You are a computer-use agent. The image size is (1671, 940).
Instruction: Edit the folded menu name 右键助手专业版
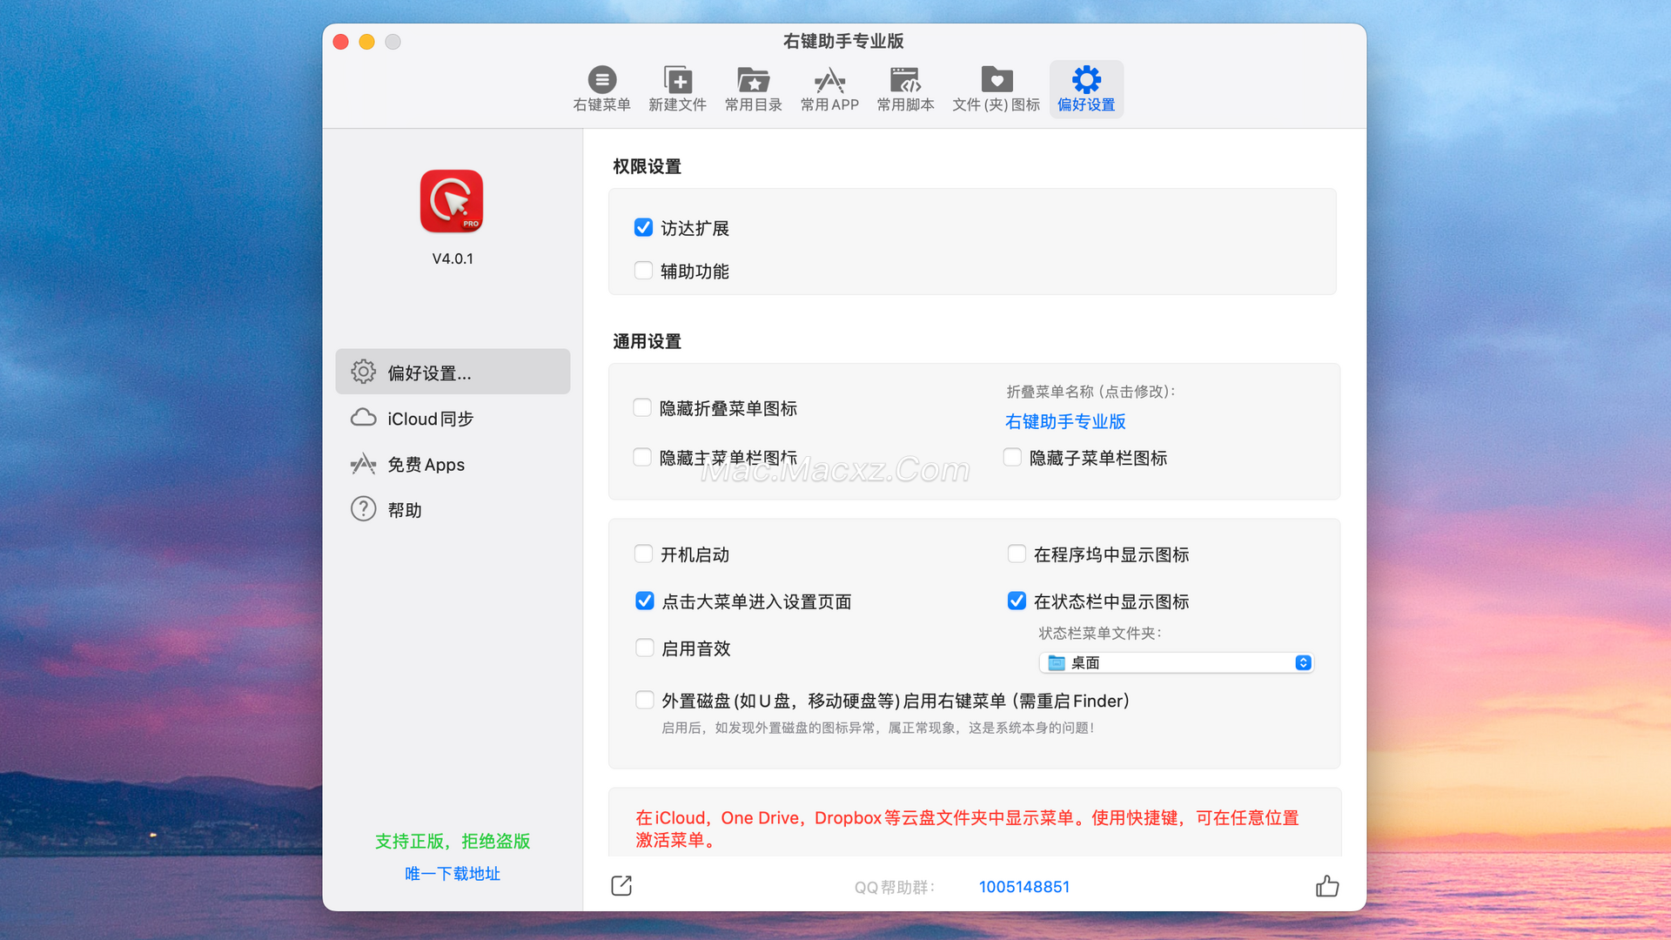(x=1065, y=422)
